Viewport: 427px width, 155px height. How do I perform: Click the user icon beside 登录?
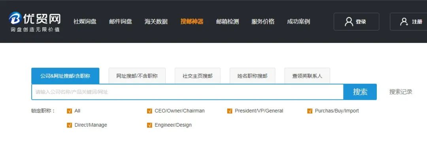click(x=349, y=22)
